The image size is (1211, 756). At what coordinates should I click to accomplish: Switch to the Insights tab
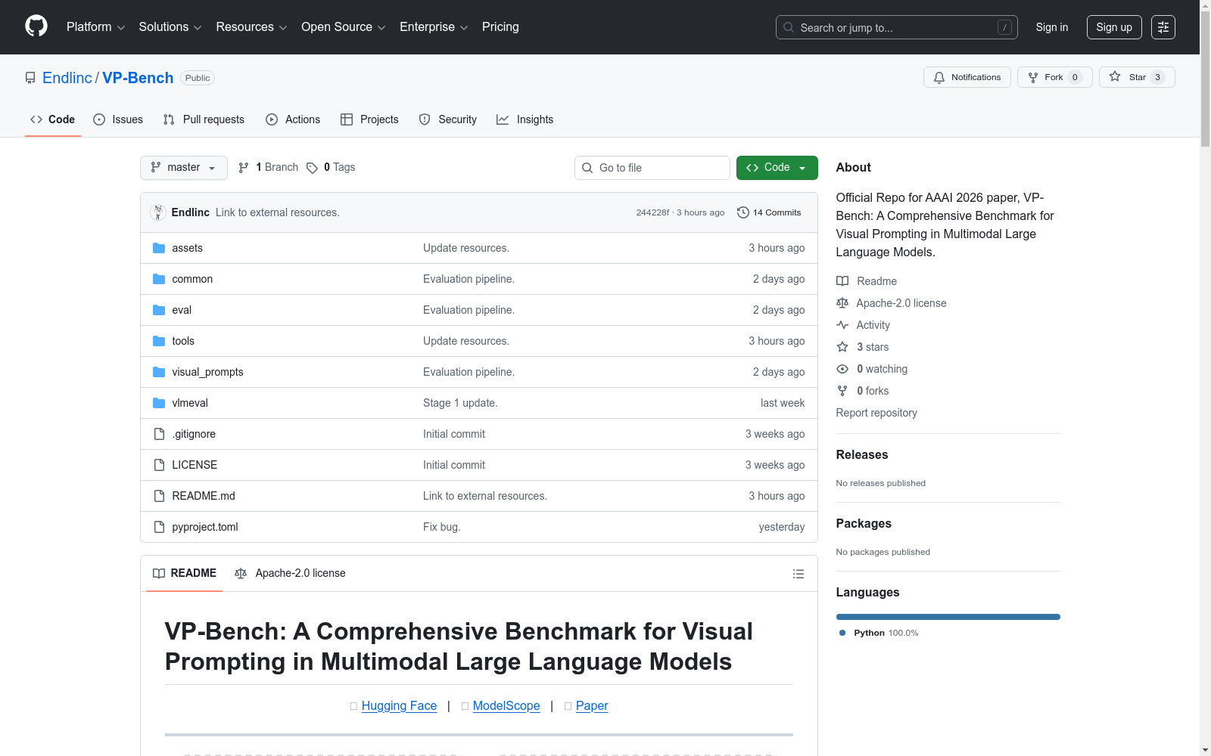[x=525, y=119]
